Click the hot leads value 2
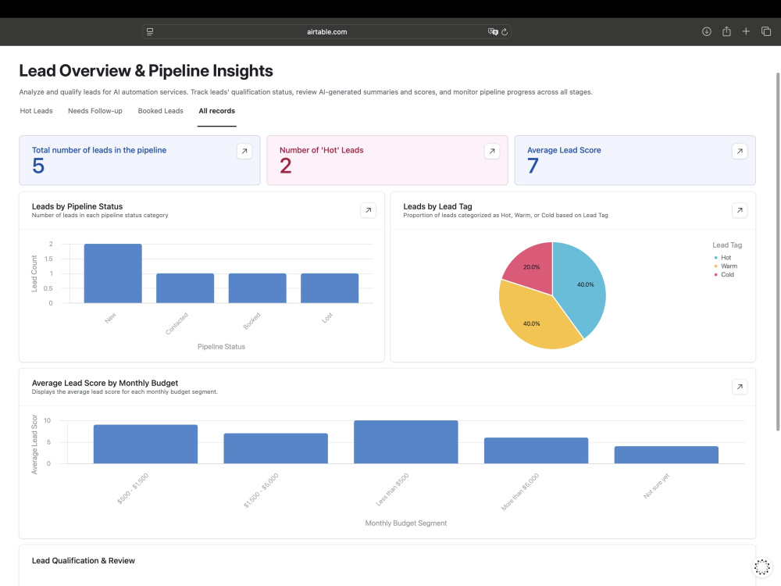This screenshot has height=586, width=781. point(285,166)
